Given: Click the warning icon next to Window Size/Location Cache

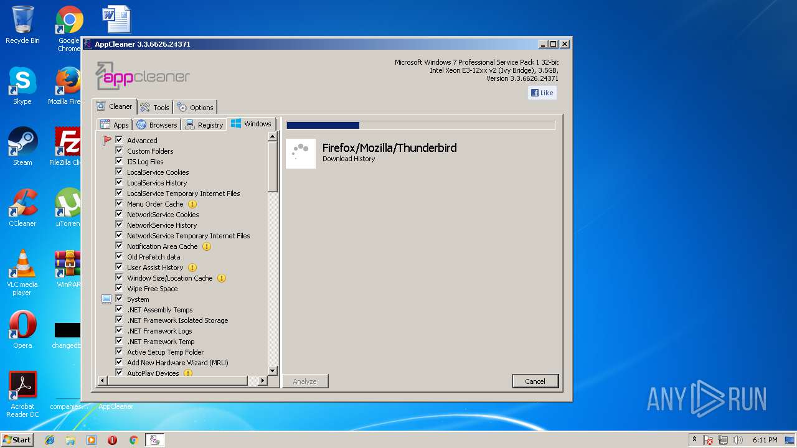Looking at the screenshot, I should pyautogui.click(x=222, y=278).
